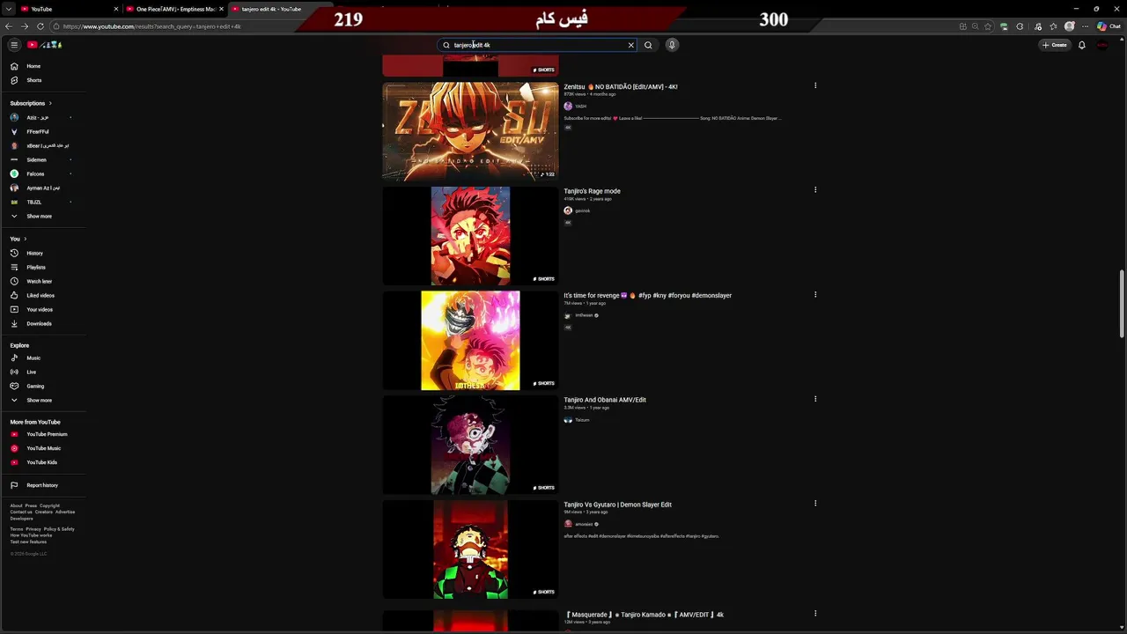The height and width of the screenshot is (634, 1127).
Task: Close the One Piece AMV tab
Action: click(x=221, y=9)
